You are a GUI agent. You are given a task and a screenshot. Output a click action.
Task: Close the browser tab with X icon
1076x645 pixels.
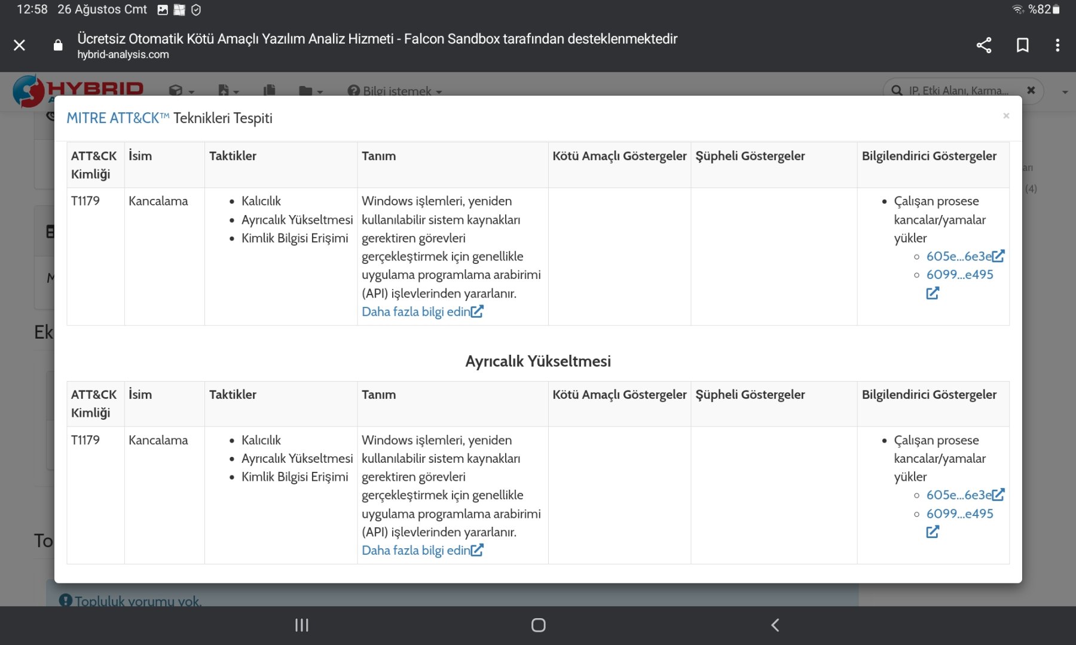(20, 45)
